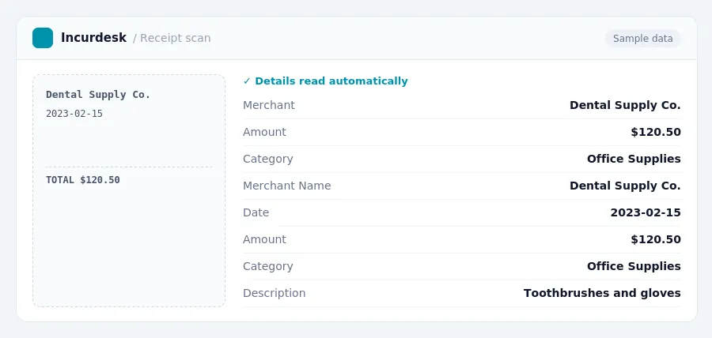The image size is (712, 338).
Task: Click the Sample data badge
Action: (642, 39)
